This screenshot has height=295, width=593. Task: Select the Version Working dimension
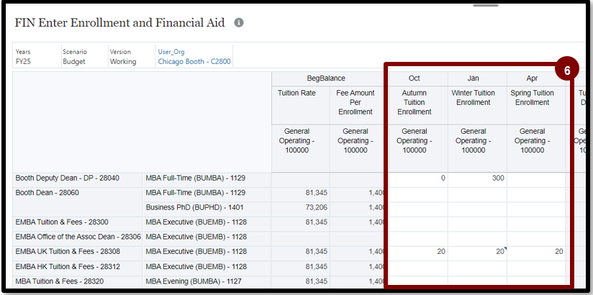point(122,57)
